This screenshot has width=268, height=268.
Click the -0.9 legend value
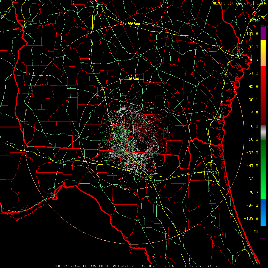(253, 126)
